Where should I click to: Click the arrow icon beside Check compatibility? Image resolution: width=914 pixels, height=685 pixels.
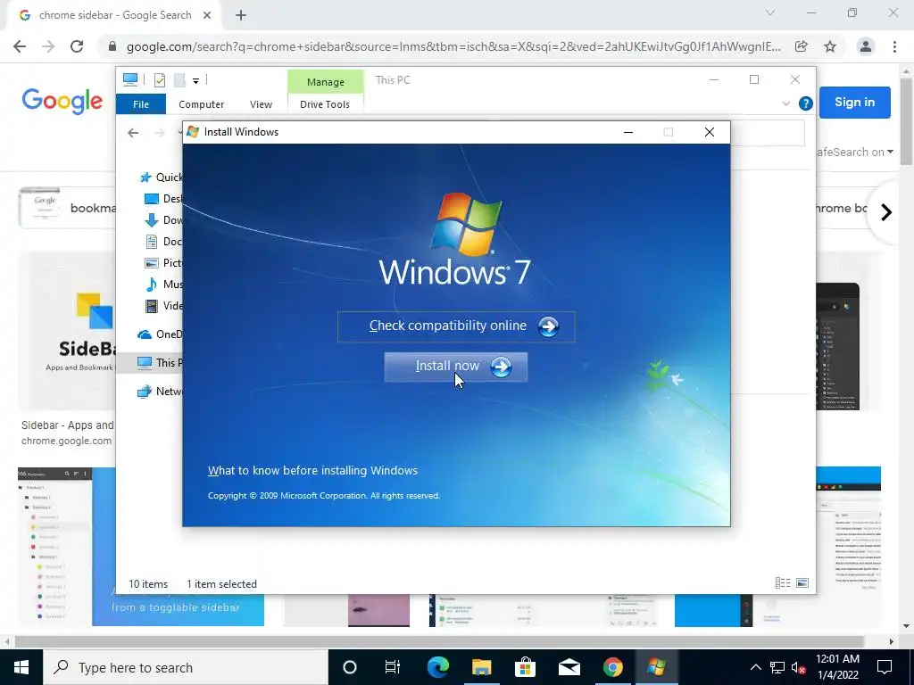point(548,326)
